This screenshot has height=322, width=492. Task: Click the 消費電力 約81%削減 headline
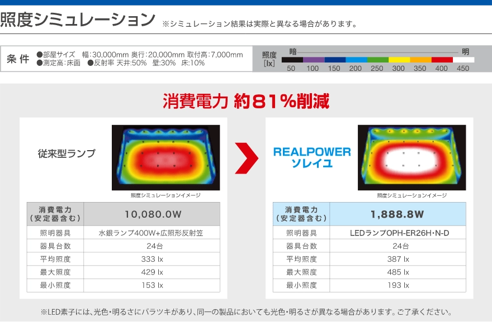pyautogui.click(x=246, y=101)
